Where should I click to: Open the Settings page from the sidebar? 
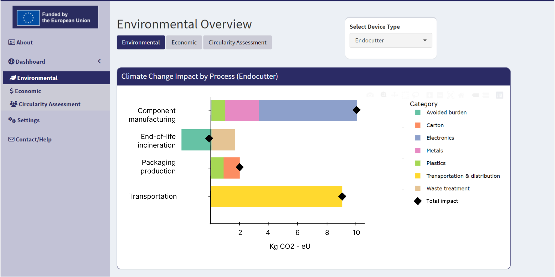point(28,120)
